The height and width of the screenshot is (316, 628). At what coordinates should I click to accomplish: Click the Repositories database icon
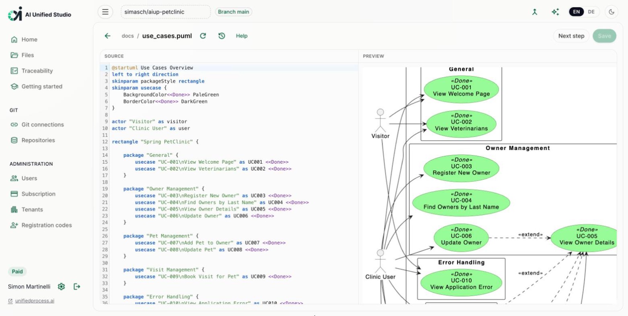coord(14,140)
